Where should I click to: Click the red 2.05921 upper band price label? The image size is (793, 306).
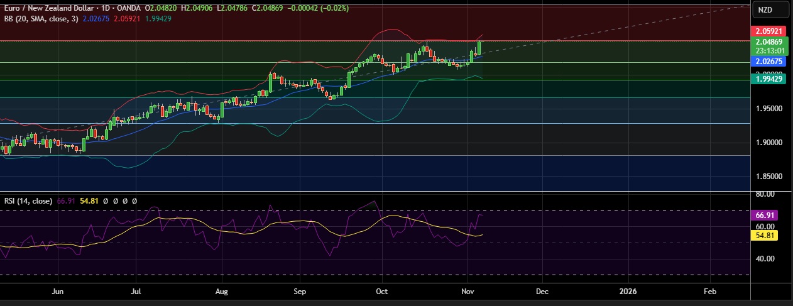769,31
